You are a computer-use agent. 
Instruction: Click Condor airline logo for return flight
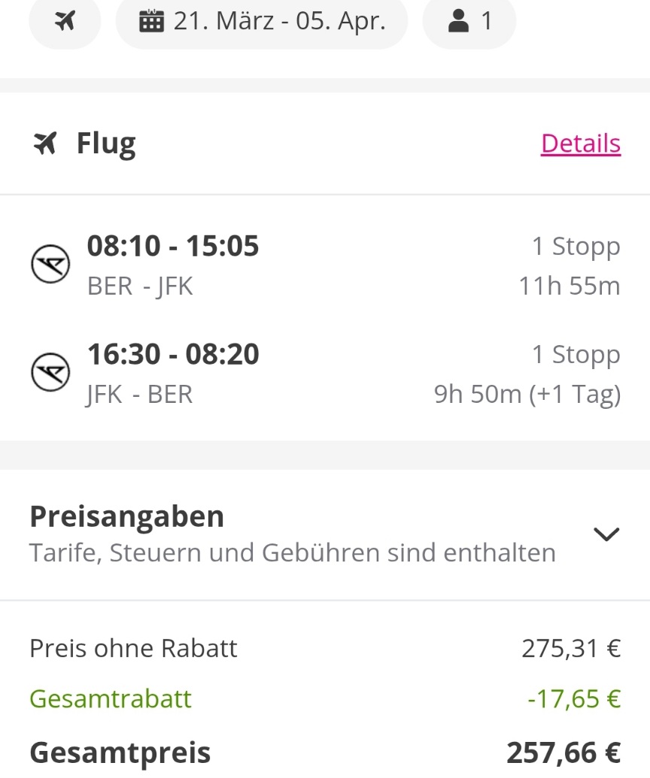pyautogui.click(x=50, y=372)
